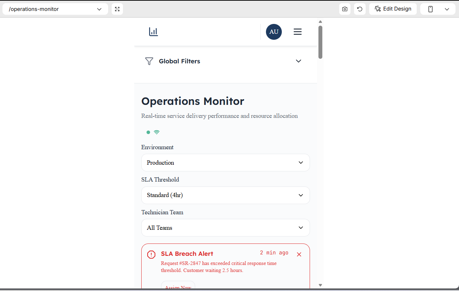The width and height of the screenshot is (459, 291).
Task: Click the scrollbar down arrow
Action: pos(320,285)
